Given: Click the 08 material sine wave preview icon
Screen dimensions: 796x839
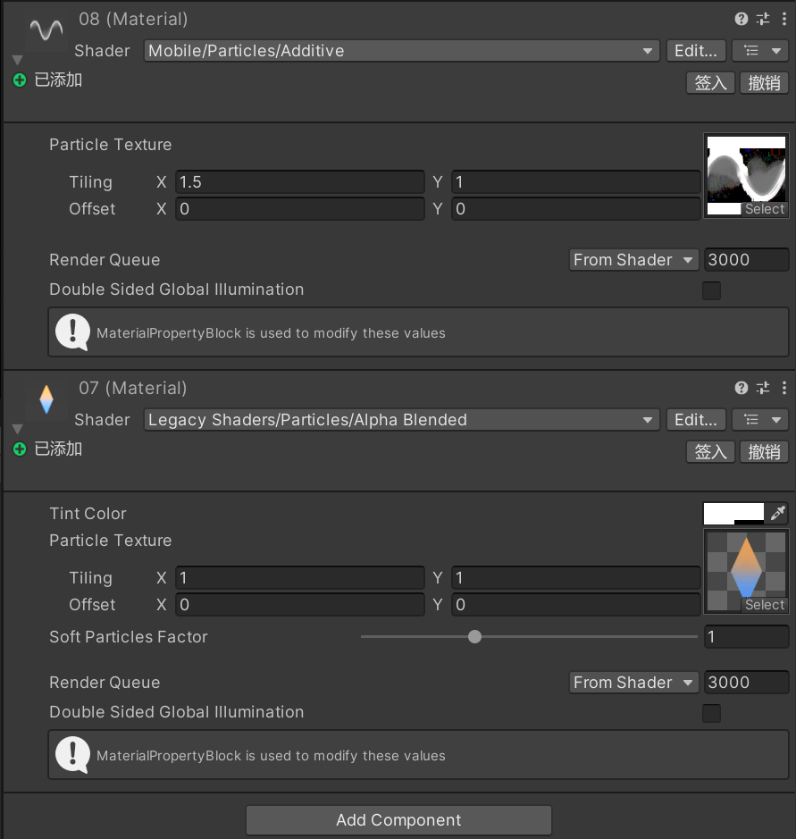Looking at the screenshot, I should pos(46,29).
